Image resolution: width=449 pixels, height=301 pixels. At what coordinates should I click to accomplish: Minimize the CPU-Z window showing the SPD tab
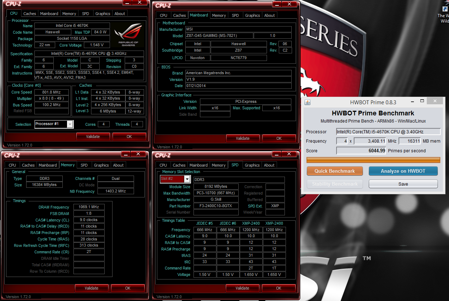[x=276, y=154]
